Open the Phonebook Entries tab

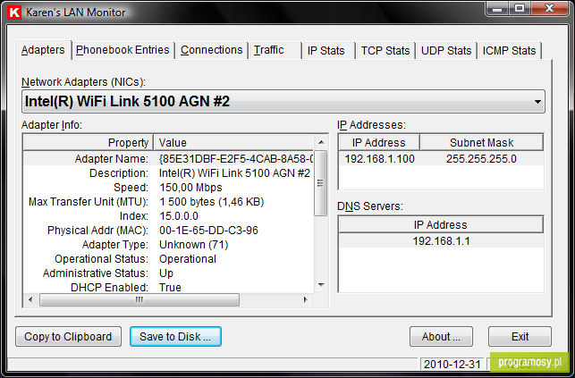[123, 50]
